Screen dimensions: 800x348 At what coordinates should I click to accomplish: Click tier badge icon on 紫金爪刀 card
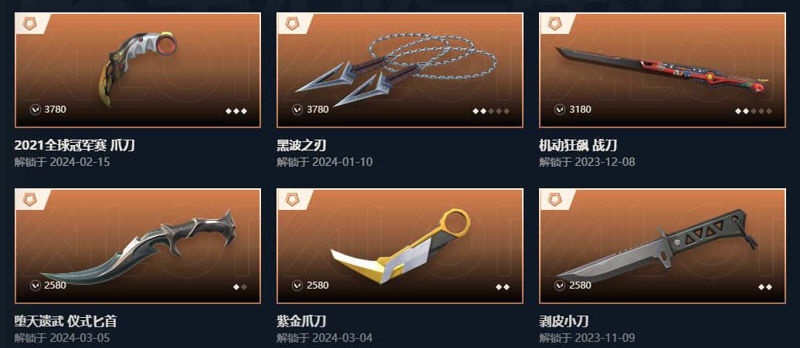(x=292, y=199)
